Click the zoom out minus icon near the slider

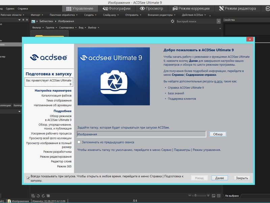pyautogui.click(x=190, y=196)
